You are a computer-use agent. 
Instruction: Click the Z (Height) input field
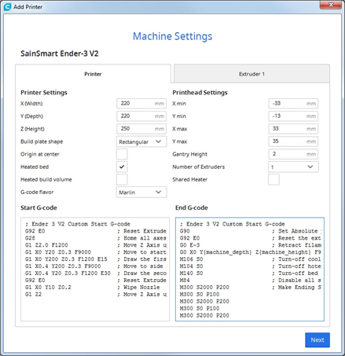coord(141,129)
